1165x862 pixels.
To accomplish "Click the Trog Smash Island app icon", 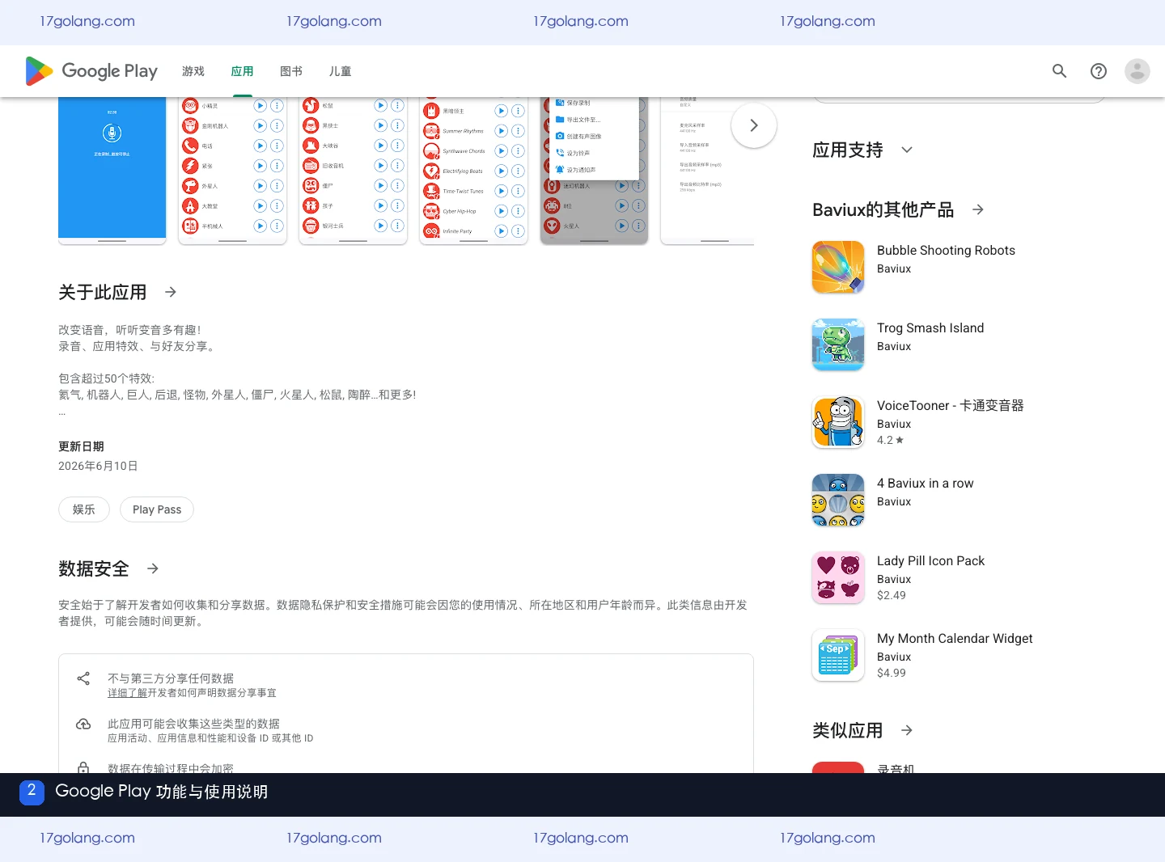I will (838, 344).
